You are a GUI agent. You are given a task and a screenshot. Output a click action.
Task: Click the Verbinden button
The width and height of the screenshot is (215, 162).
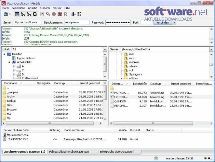[163, 22]
